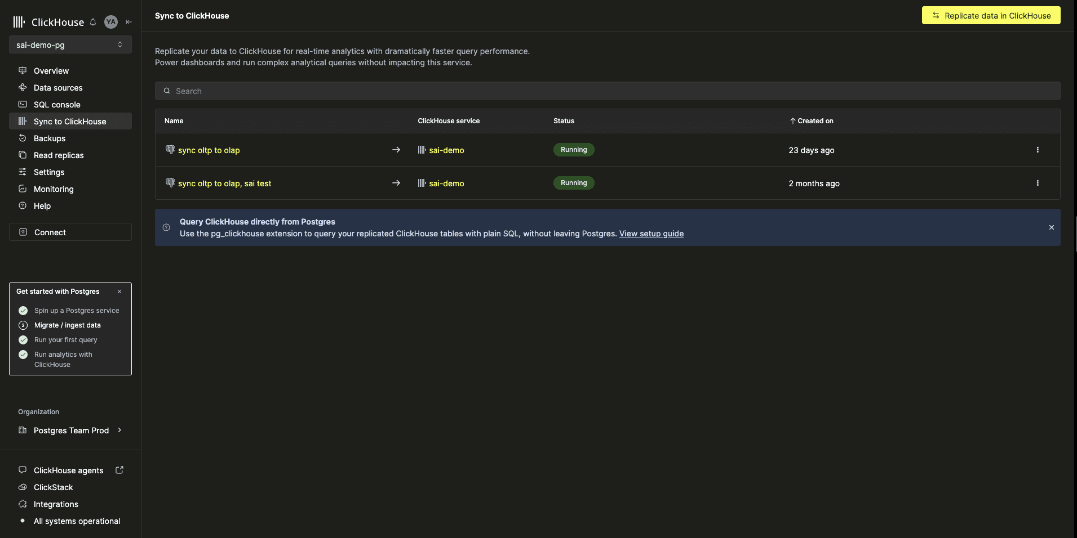Screen dimensions: 1077x538
Task: Open the View setup guide link
Action: coord(651,234)
